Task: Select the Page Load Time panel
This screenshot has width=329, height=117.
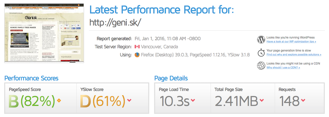Action: [183, 98]
